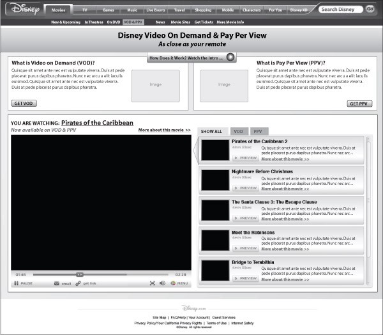Click the Search Disney input field
Image resolution: width=383 pixels, height=335 pixels.
pyautogui.click(x=340, y=10)
